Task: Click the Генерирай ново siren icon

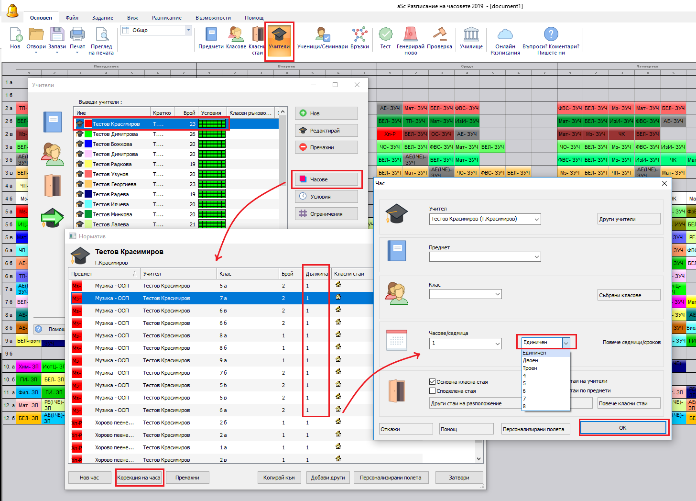Action: (x=410, y=35)
